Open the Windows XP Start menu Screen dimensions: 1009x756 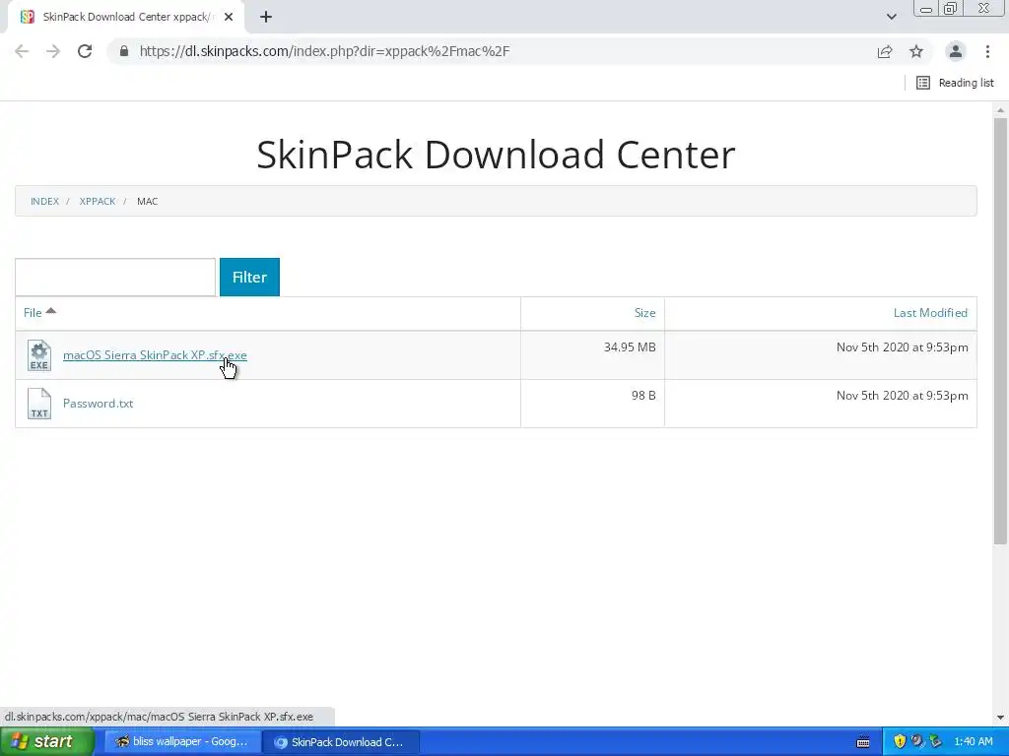(x=47, y=742)
